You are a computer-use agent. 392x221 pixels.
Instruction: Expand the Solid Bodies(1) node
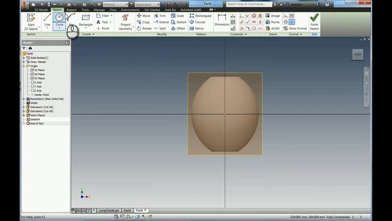point(24,58)
